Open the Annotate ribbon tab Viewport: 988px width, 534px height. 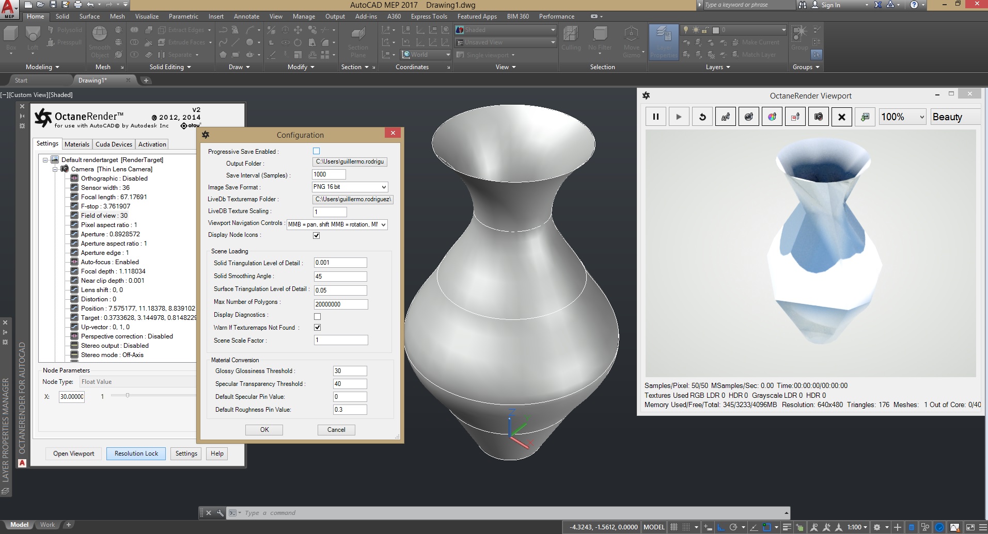[x=246, y=17]
